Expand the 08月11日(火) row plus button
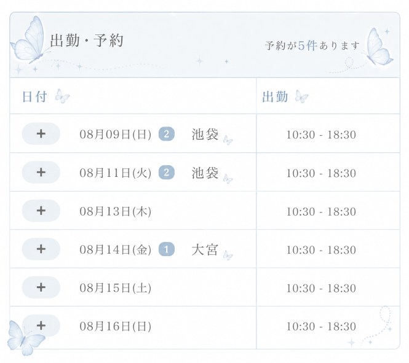The image size is (409, 363). pyautogui.click(x=41, y=173)
